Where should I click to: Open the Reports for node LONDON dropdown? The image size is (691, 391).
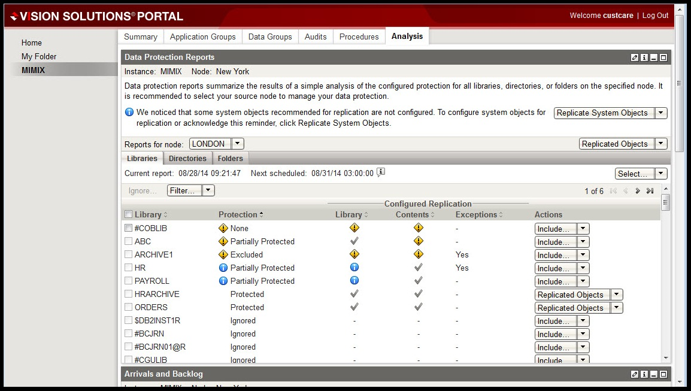point(237,144)
